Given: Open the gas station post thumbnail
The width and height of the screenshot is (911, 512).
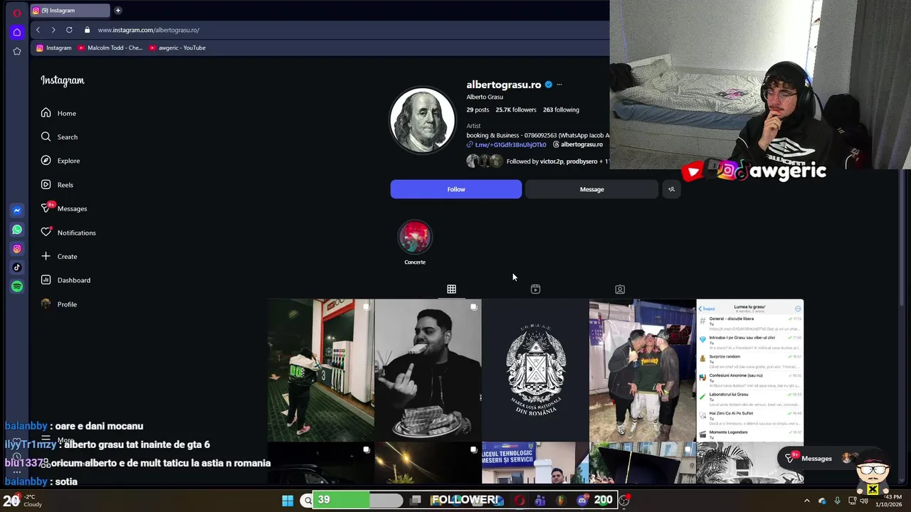Looking at the screenshot, I should point(321,370).
